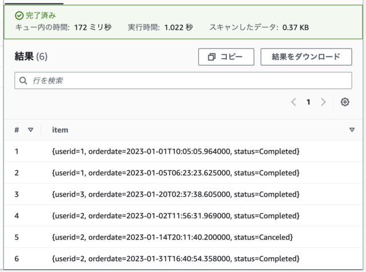Click the green 完了済み check icon
The image size is (366, 272).
(19, 15)
